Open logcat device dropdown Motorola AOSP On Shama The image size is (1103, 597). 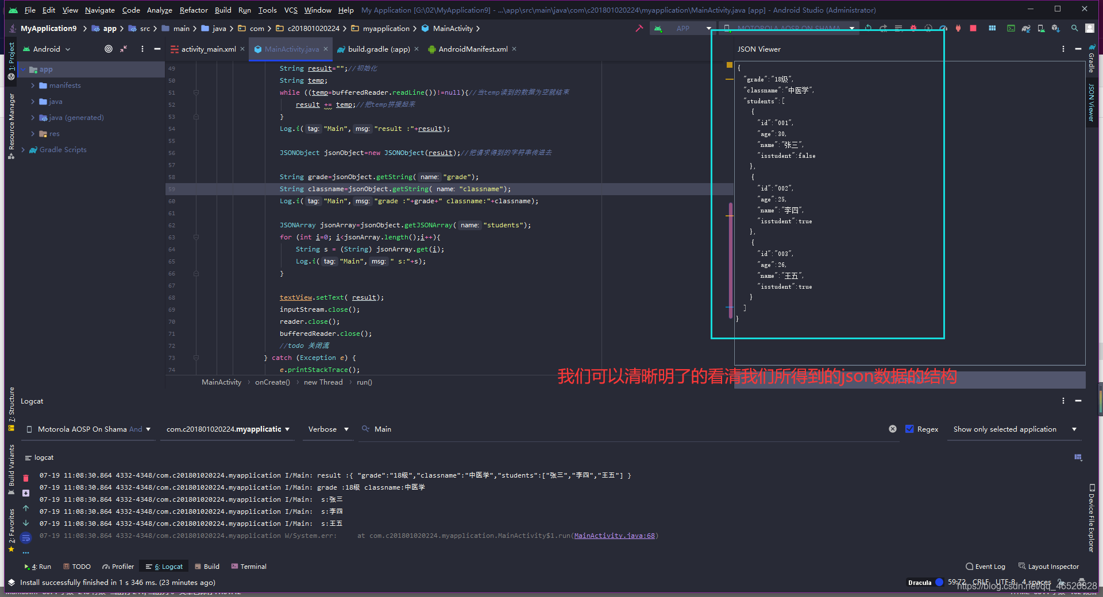89,429
